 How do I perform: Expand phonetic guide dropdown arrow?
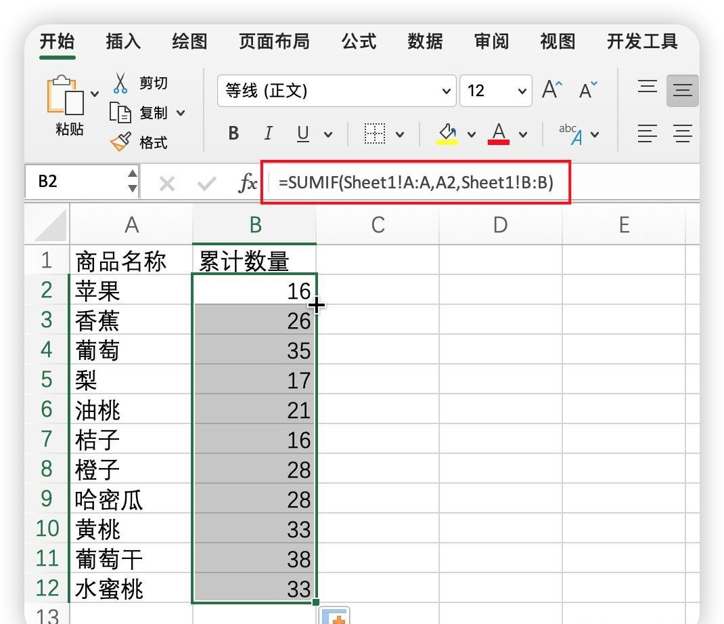595,135
